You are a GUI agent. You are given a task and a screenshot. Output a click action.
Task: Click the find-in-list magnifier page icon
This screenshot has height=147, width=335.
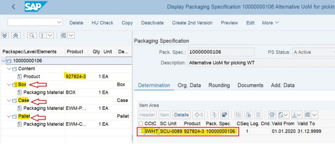(281, 115)
